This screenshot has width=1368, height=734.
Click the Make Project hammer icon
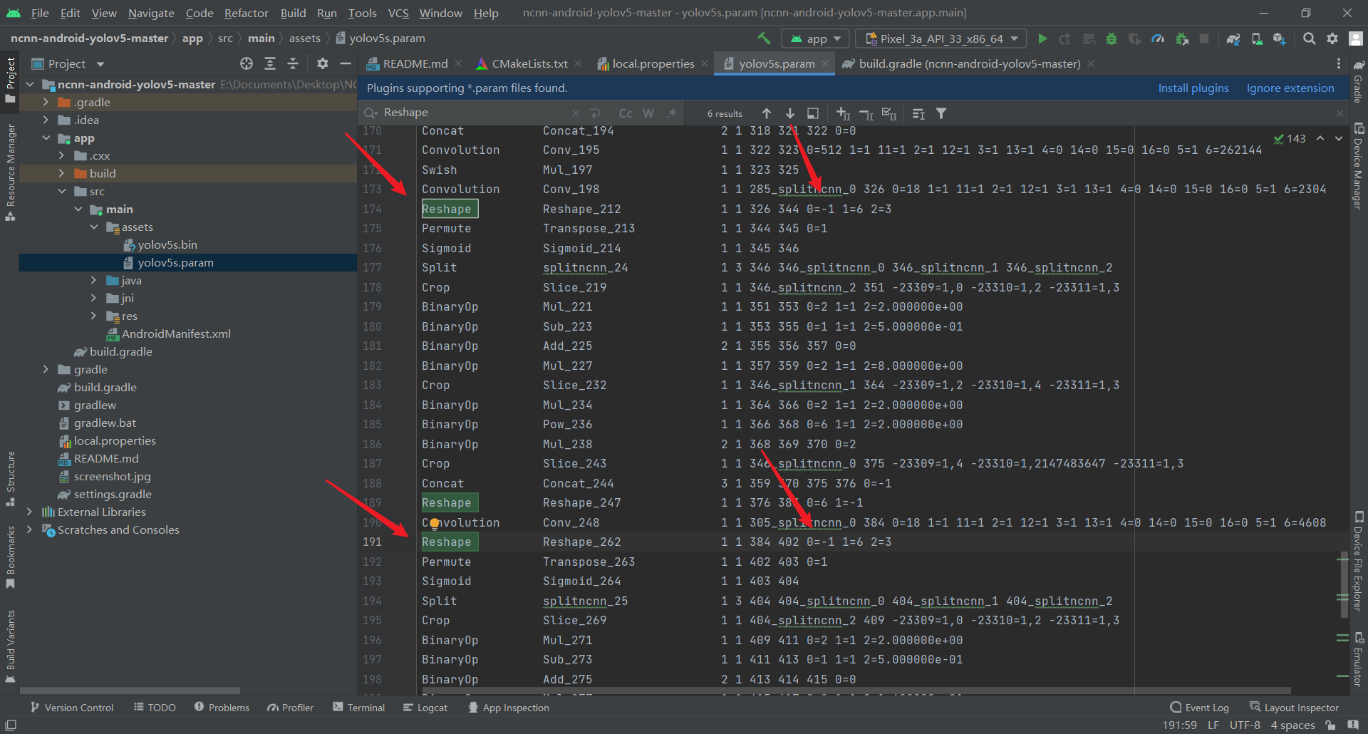coord(764,38)
